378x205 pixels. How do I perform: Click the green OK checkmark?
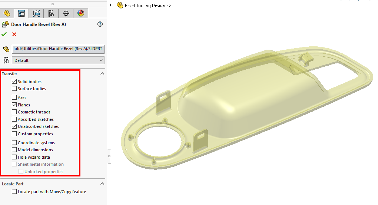(x=4, y=34)
